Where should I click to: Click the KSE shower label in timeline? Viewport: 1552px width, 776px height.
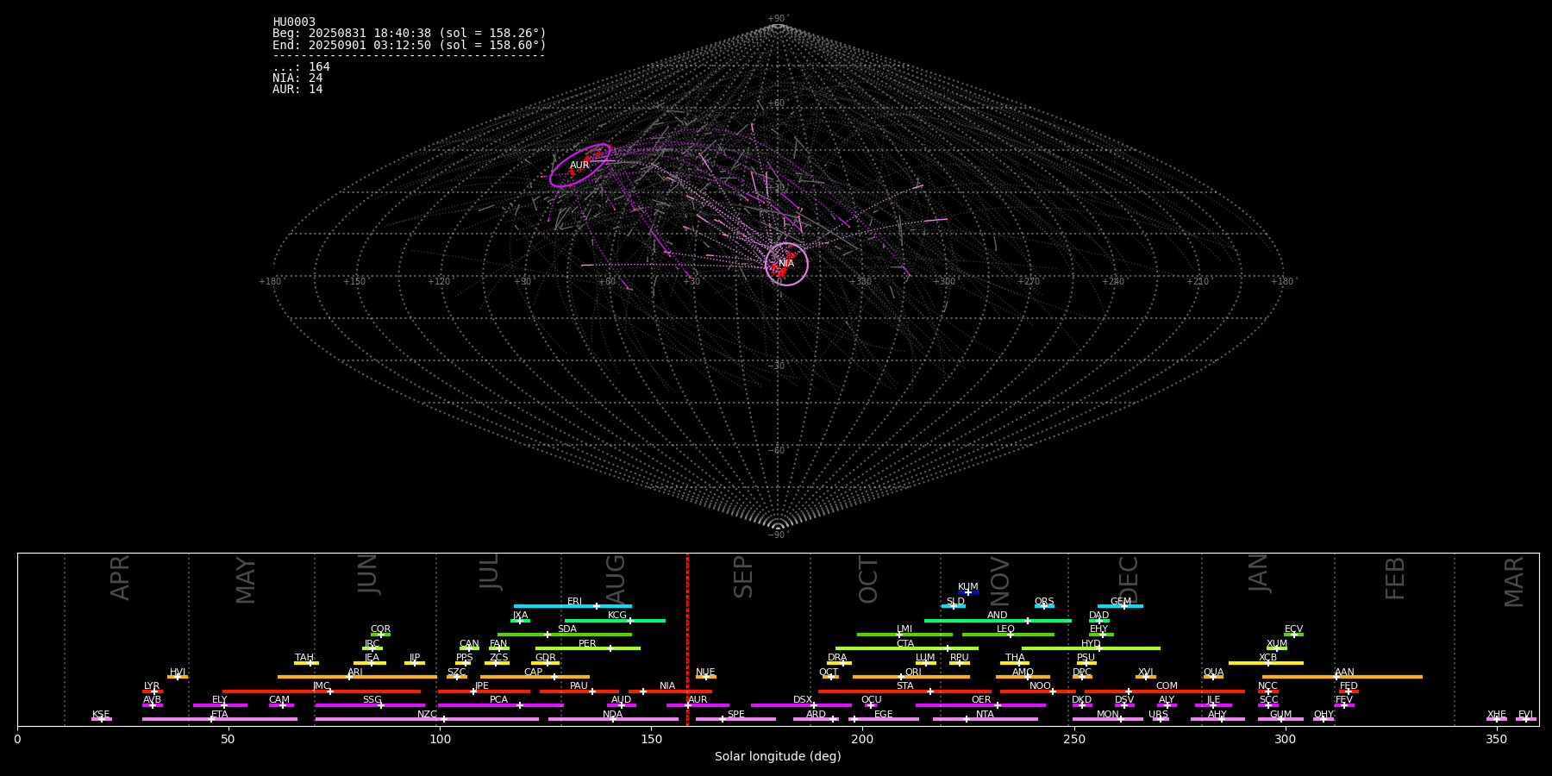pyautogui.click(x=101, y=715)
